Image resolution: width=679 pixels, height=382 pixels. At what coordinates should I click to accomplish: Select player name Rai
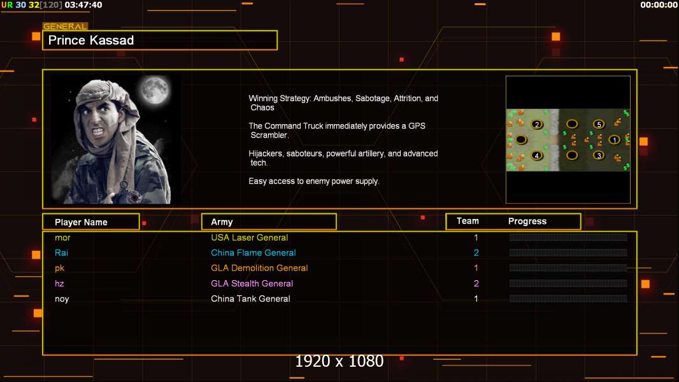tap(62, 253)
